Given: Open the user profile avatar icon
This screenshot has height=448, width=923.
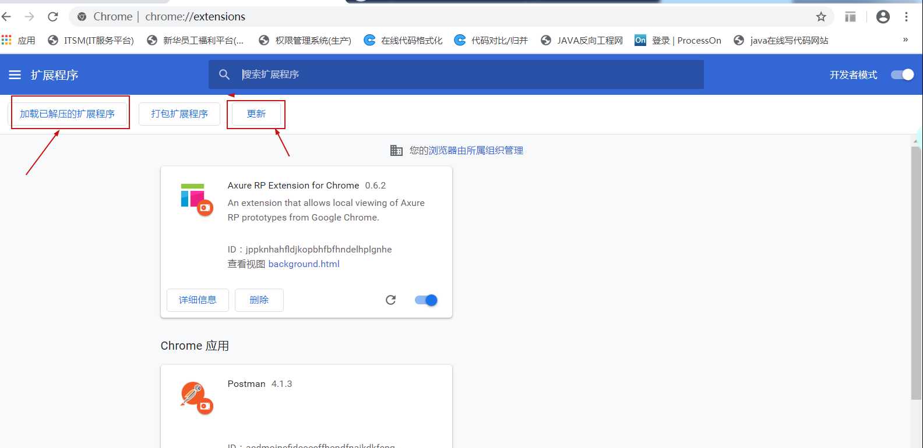Looking at the screenshot, I should 883,17.
